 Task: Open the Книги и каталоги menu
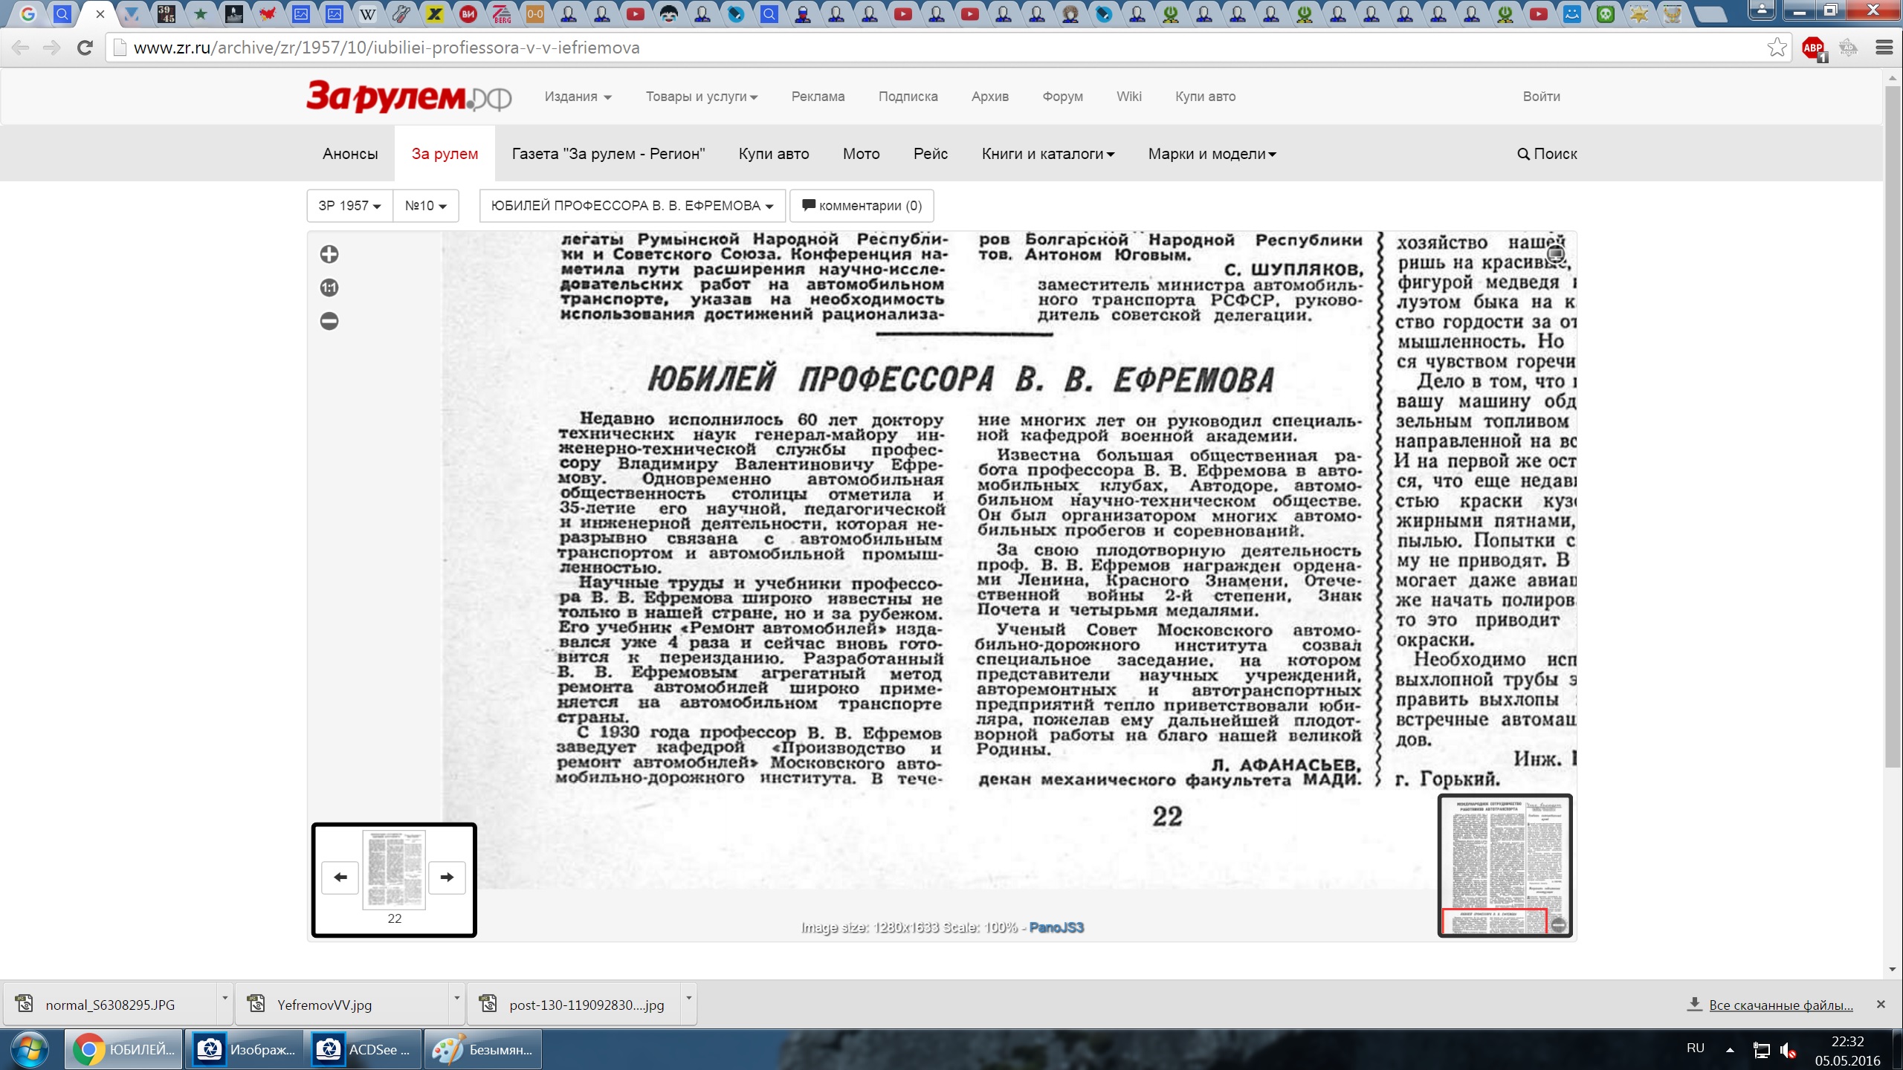pyautogui.click(x=1047, y=154)
